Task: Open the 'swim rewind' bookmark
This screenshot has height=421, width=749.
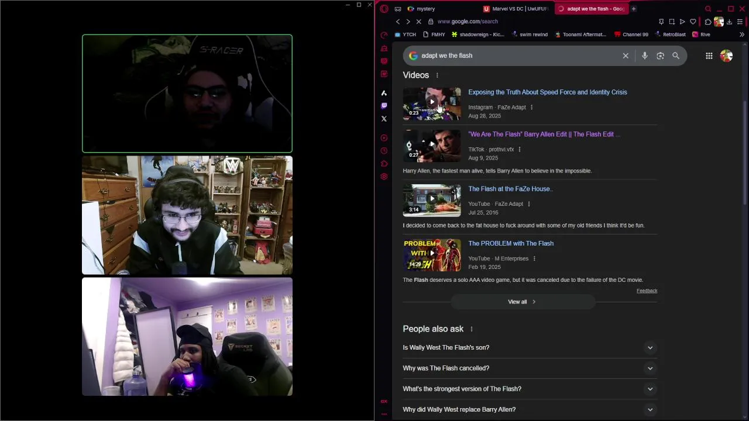Action: coord(530,34)
